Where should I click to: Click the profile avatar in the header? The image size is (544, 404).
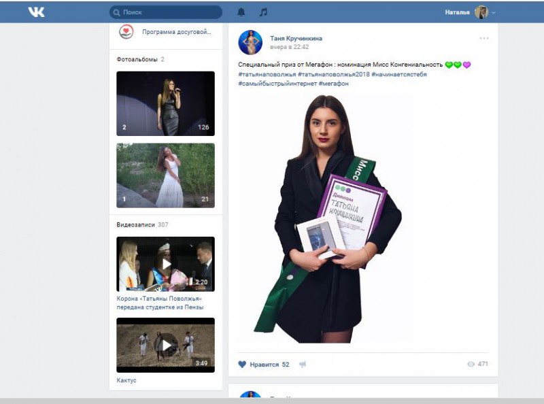[x=481, y=12]
